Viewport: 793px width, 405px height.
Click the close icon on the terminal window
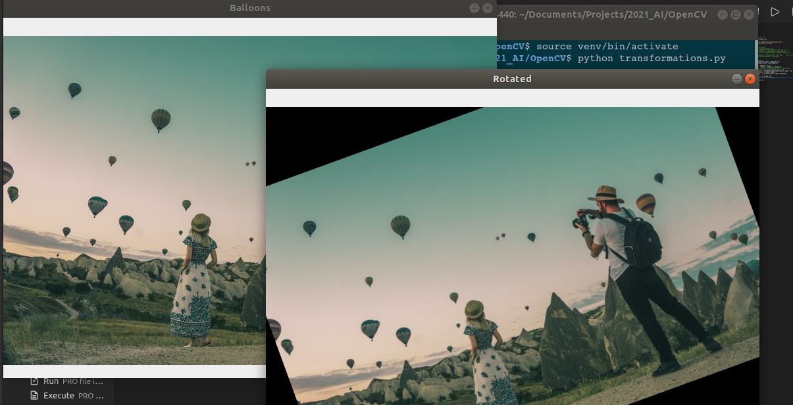[748, 13]
